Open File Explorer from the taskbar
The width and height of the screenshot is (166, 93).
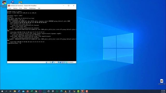tap(15, 91)
